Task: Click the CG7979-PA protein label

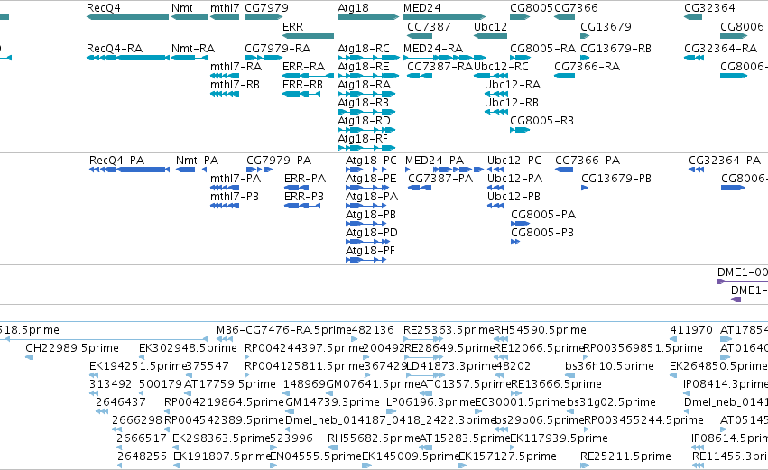Action: tap(279, 161)
